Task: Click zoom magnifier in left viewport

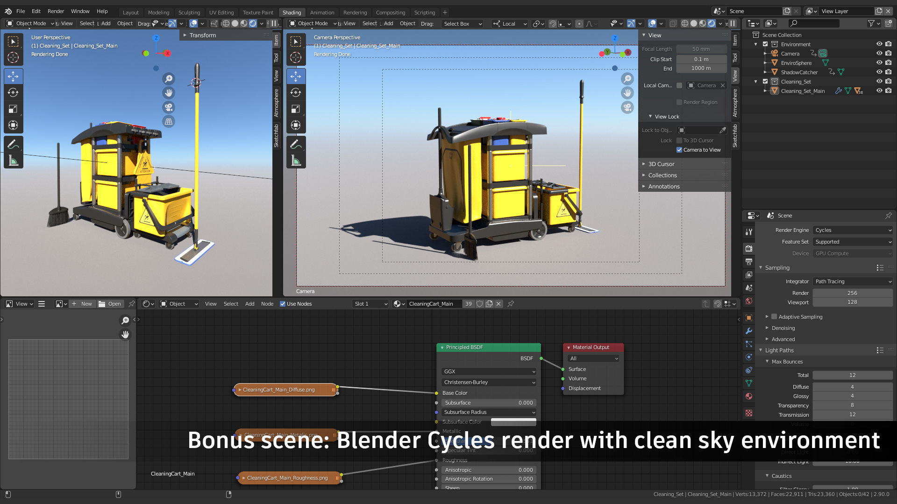Action: point(169,79)
